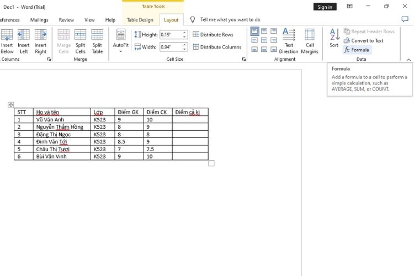Increase row Height with up arrow
414x276 pixels.
[x=184, y=33]
